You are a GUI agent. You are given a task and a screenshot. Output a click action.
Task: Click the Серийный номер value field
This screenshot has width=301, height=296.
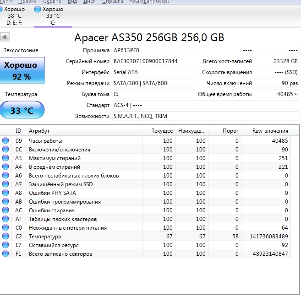153,61
